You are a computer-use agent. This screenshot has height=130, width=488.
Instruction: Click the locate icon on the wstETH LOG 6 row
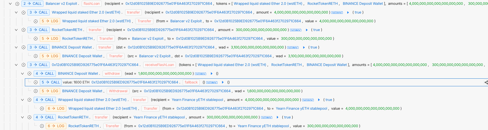(42, 109)
